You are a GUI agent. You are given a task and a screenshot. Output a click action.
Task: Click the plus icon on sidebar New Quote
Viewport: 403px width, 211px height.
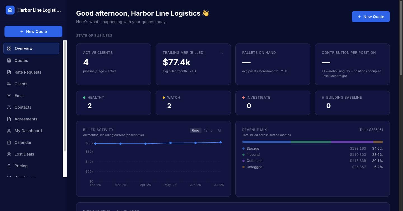click(x=22, y=31)
